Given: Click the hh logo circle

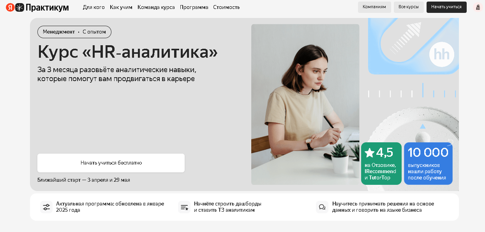Looking at the screenshot, I should (442, 54).
